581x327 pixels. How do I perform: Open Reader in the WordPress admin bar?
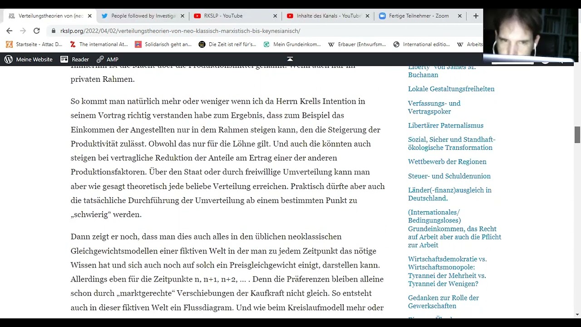pyautogui.click(x=75, y=59)
